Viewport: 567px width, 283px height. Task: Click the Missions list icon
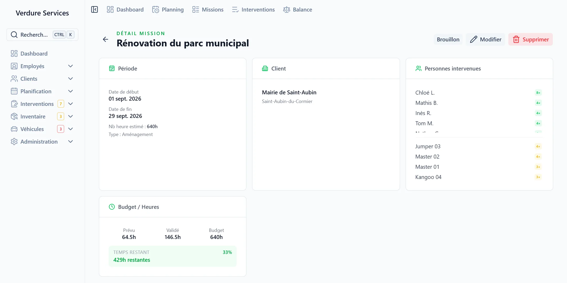point(196,10)
